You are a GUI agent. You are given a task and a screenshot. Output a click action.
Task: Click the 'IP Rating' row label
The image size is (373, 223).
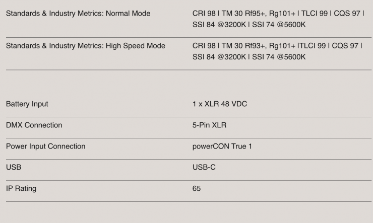(x=21, y=188)
